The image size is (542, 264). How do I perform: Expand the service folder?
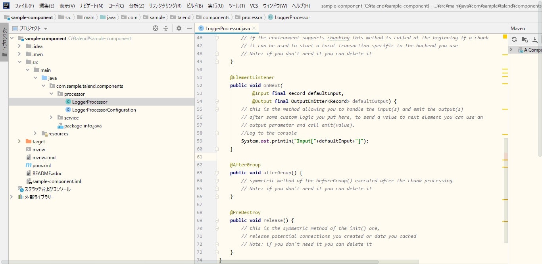(x=51, y=118)
